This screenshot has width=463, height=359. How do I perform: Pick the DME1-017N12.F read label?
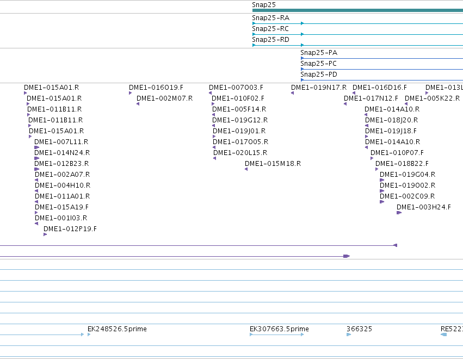pyautogui.click(x=371, y=98)
